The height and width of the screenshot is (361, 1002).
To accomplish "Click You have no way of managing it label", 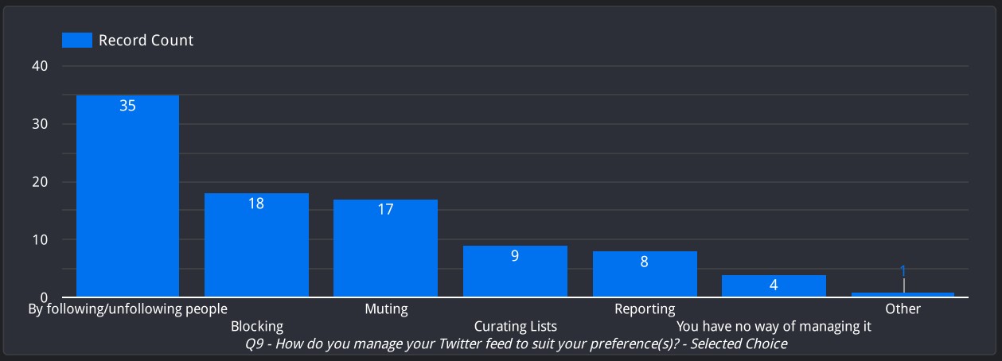I will pos(774,326).
